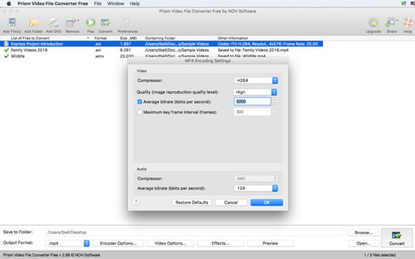
Task: Open Preferences from the toolbar
Action: [x=127, y=26]
